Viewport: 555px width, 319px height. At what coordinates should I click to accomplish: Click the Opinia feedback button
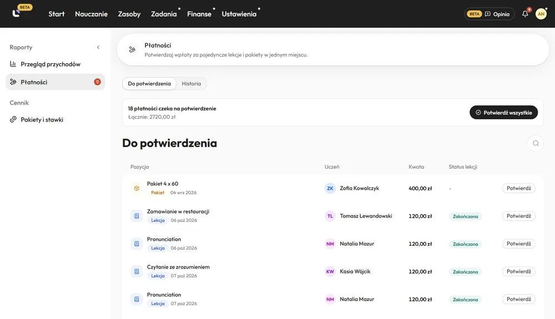pos(489,14)
